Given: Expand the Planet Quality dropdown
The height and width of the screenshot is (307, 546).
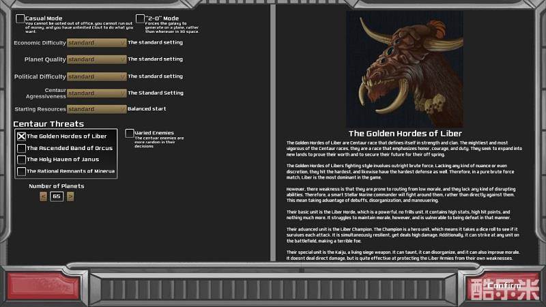Looking at the screenshot, I should pyautogui.click(x=96, y=59).
